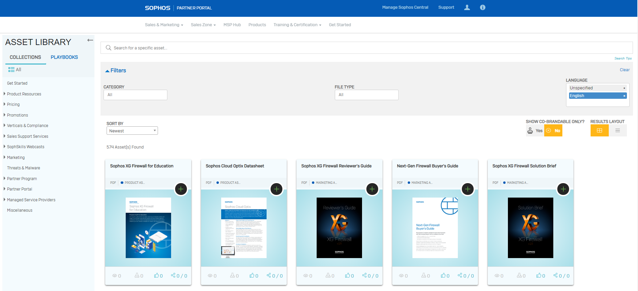
Task: Click plus icon on Sophos Cloud Optix Datasheet
Action: point(276,189)
